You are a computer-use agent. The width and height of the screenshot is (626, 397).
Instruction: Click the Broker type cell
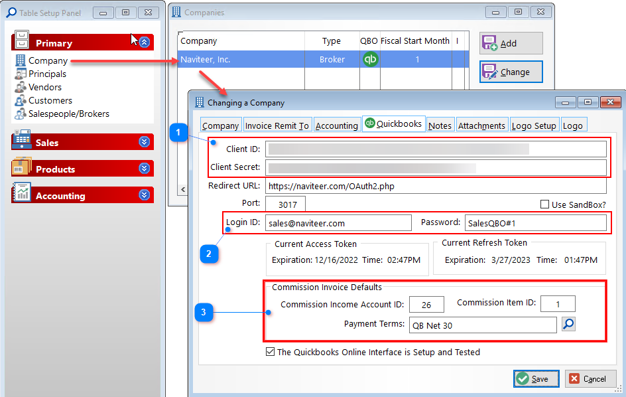coord(332,59)
